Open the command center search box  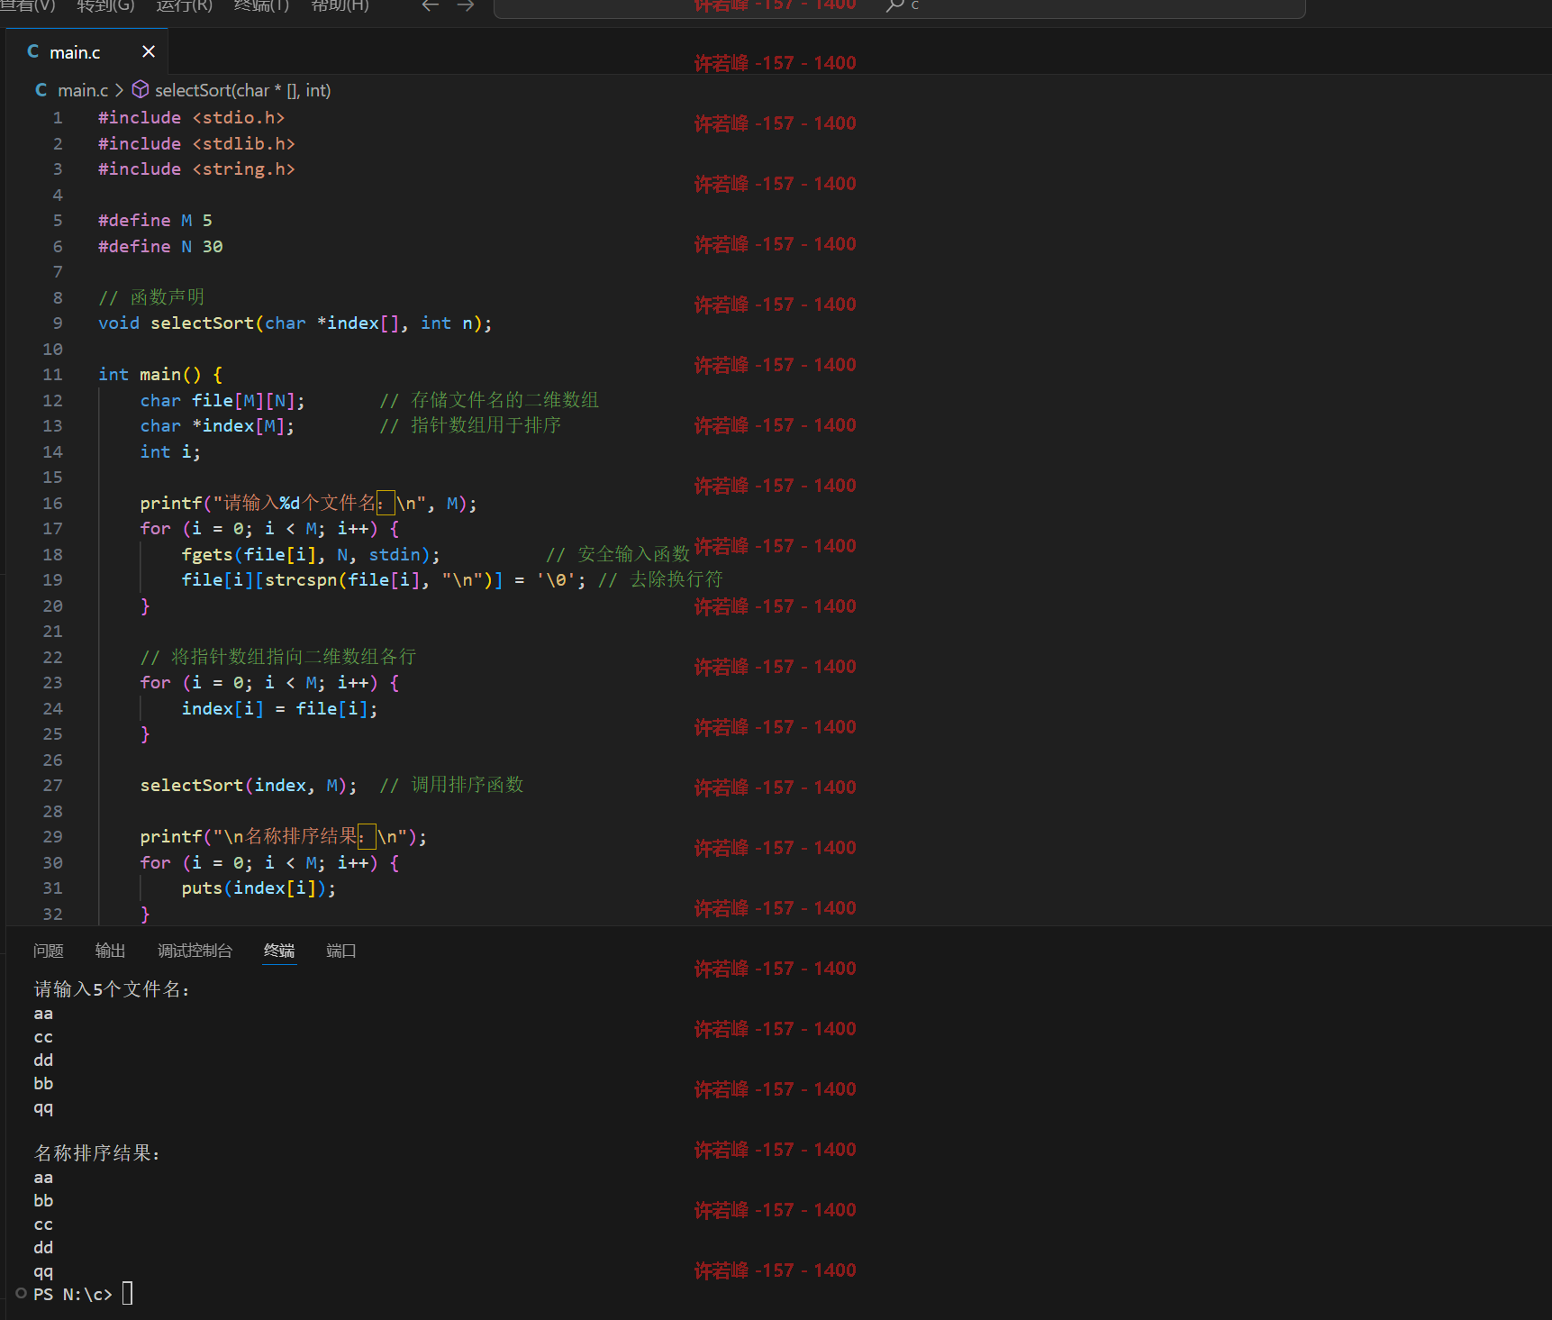[x=899, y=7]
